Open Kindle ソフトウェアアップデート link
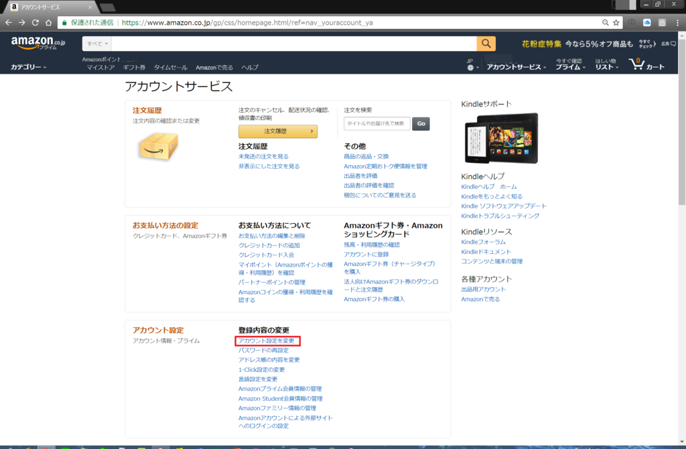Viewport: 686px width, 449px height. click(x=504, y=206)
